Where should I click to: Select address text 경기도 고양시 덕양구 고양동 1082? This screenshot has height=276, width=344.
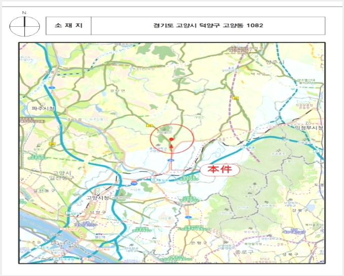208,25
